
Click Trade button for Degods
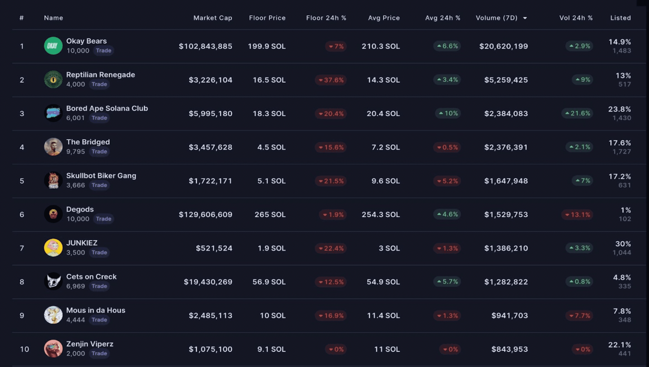(x=103, y=219)
